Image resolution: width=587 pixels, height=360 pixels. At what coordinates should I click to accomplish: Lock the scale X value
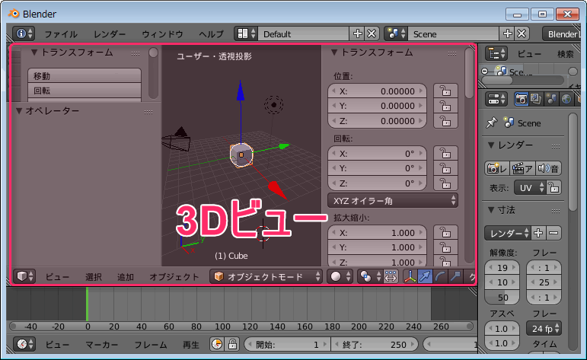click(x=445, y=232)
